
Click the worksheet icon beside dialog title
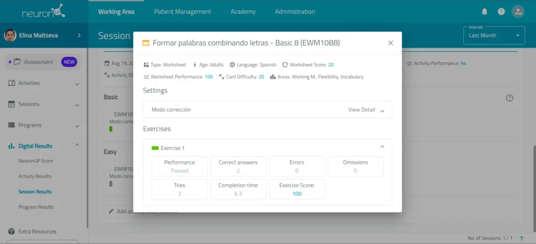pos(146,43)
